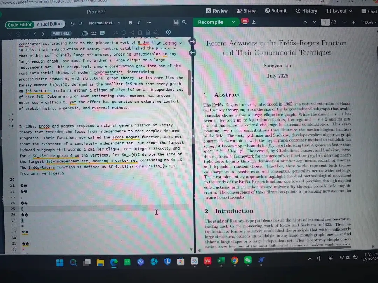Click the code editor vertical scrollbar thumb
This screenshot has width=378, height=283.
189,82
